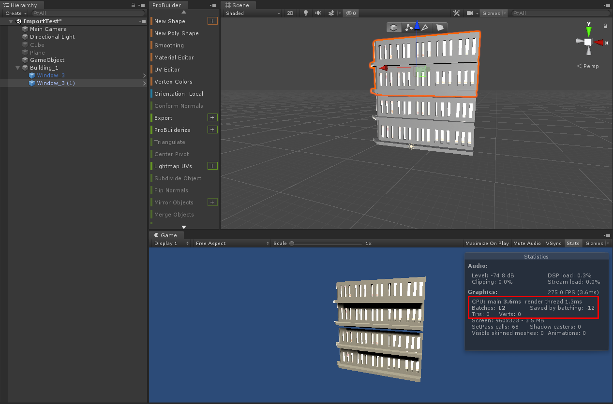Image resolution: width=613 pixels, height=404 pixels.
Task: Select ProBuilder Edge editing mode
Action: pyautogui.click(x=424, y=28)
